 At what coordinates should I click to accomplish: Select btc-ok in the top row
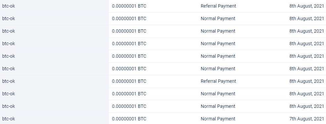(x=9, y=6)
